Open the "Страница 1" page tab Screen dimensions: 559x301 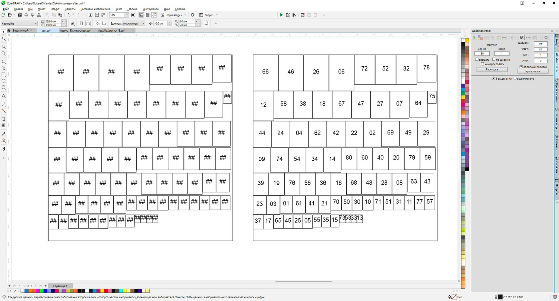(x=60, y=286)
